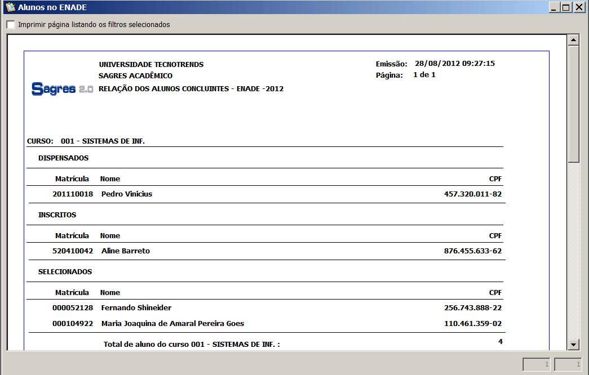
Task: Click matrícula 520410042 of Aline Barreto
Action: tap(73, 251)
